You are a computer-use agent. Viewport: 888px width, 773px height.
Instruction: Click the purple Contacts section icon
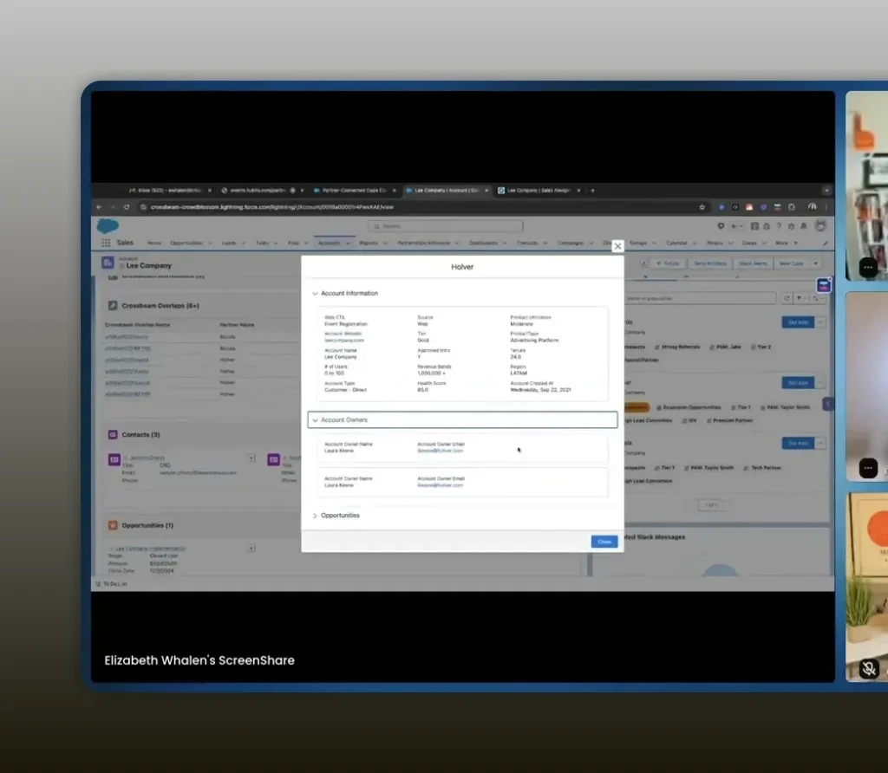pos(113,434)
